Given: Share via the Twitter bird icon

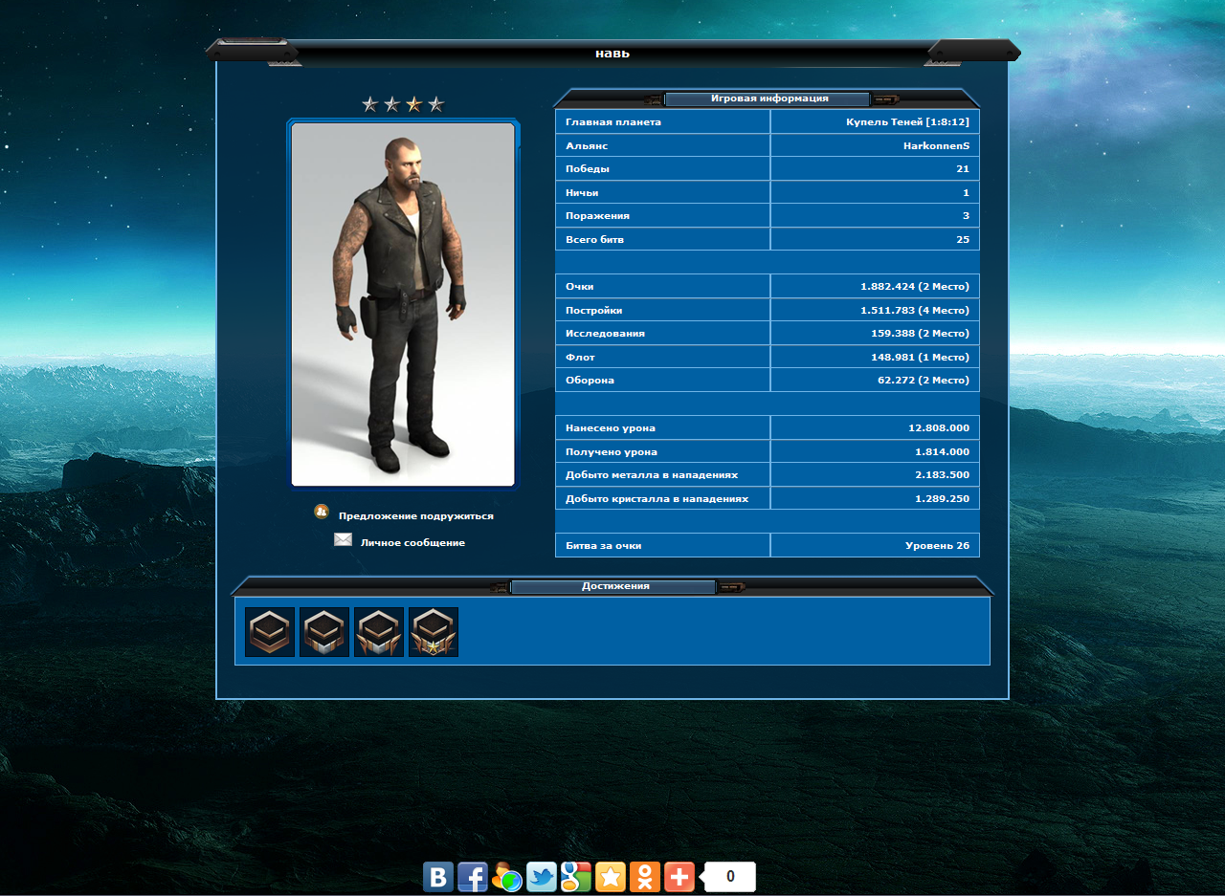Looking at the screenshot, I should coord(542,877).
